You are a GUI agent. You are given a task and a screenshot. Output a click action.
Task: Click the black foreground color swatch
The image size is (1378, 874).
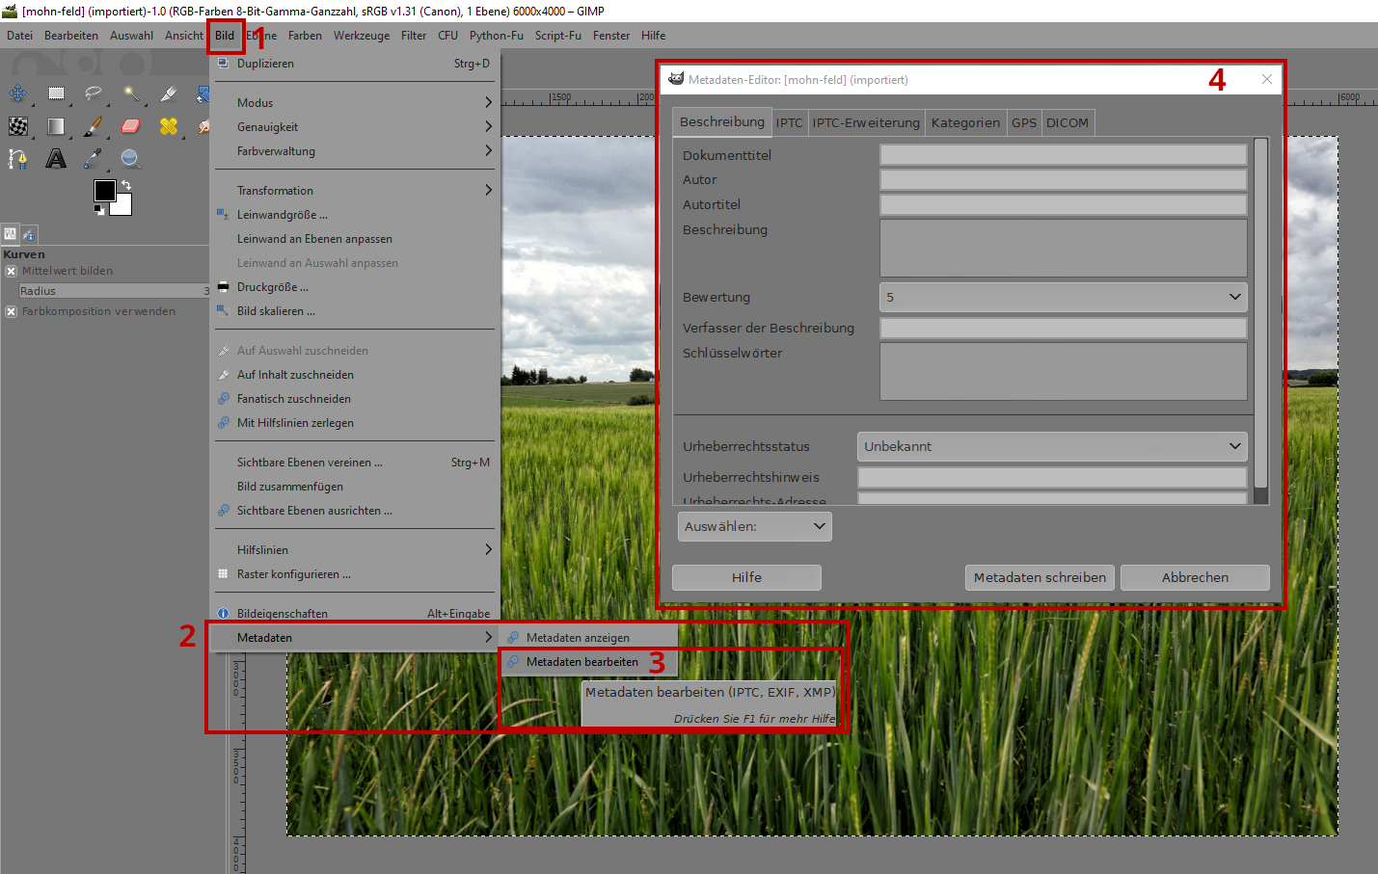coord(103,190)
